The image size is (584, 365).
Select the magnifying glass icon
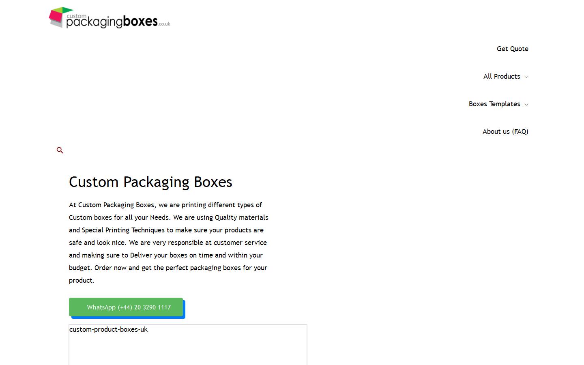click(x=60, y=150)
